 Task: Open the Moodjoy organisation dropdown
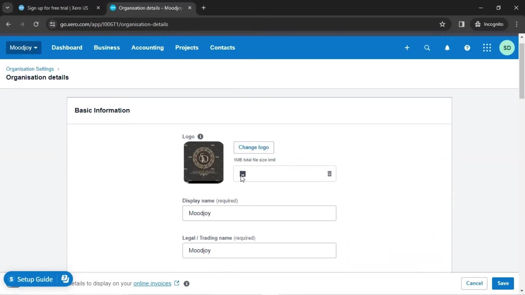24,48
